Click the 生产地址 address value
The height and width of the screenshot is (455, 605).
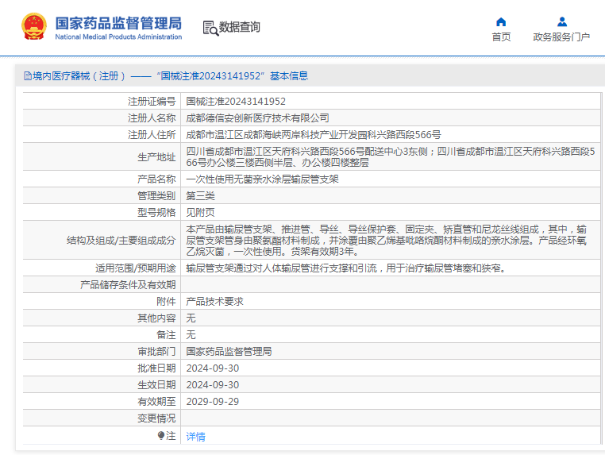[x=390, y=156]
